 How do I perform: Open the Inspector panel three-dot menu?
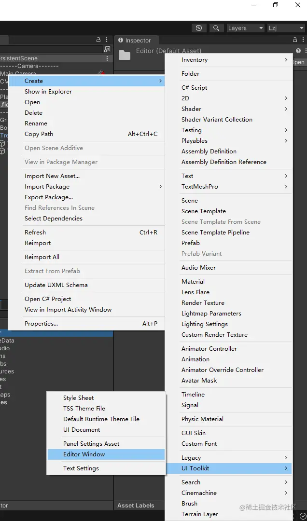303,40
